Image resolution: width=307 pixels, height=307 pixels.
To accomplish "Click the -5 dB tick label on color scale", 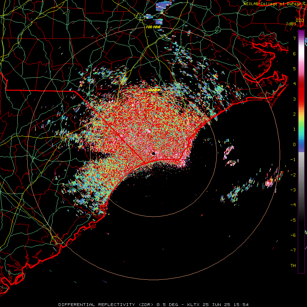I will point(293,220).
